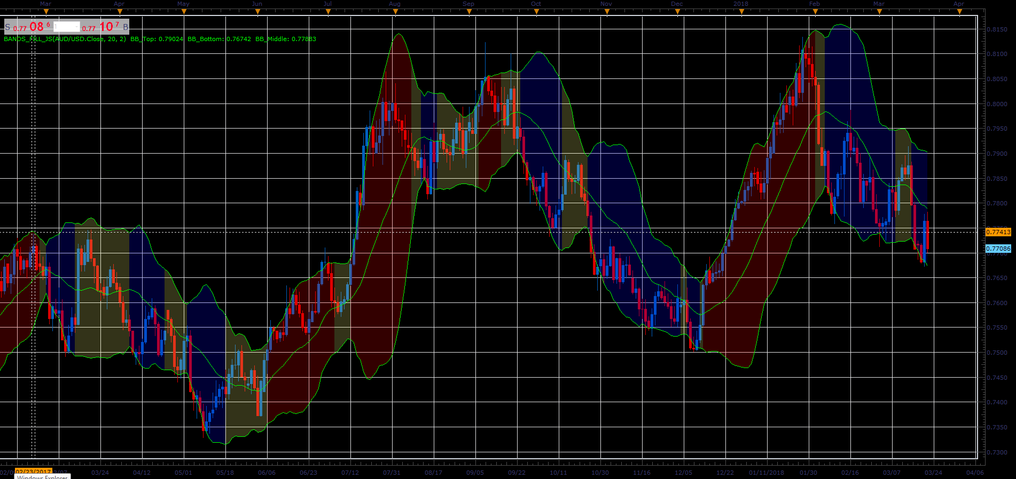Click the B buy button in the trade panel

pos(126,27)
